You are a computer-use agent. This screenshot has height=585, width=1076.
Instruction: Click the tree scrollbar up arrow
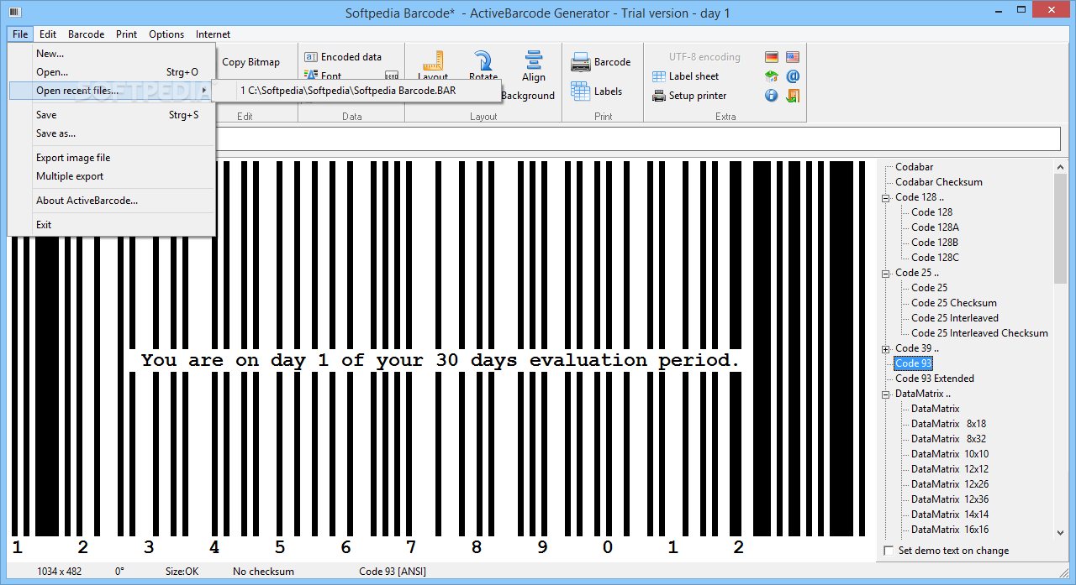tap(1060, 167)
